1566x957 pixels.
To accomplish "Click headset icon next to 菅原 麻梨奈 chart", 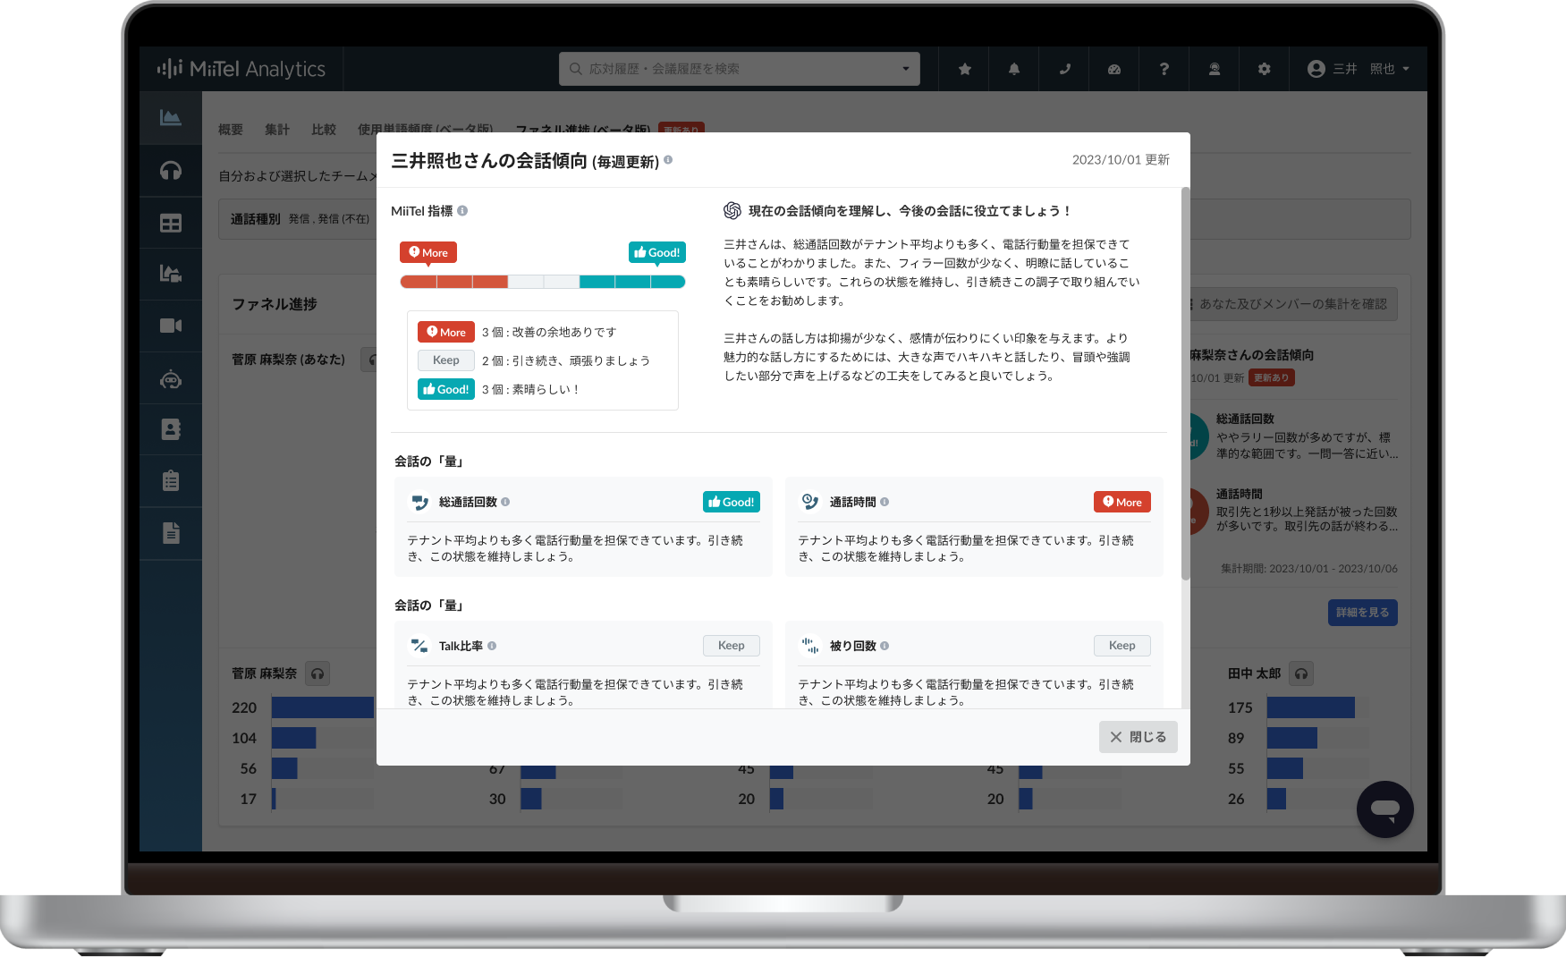I will (317, 673).
